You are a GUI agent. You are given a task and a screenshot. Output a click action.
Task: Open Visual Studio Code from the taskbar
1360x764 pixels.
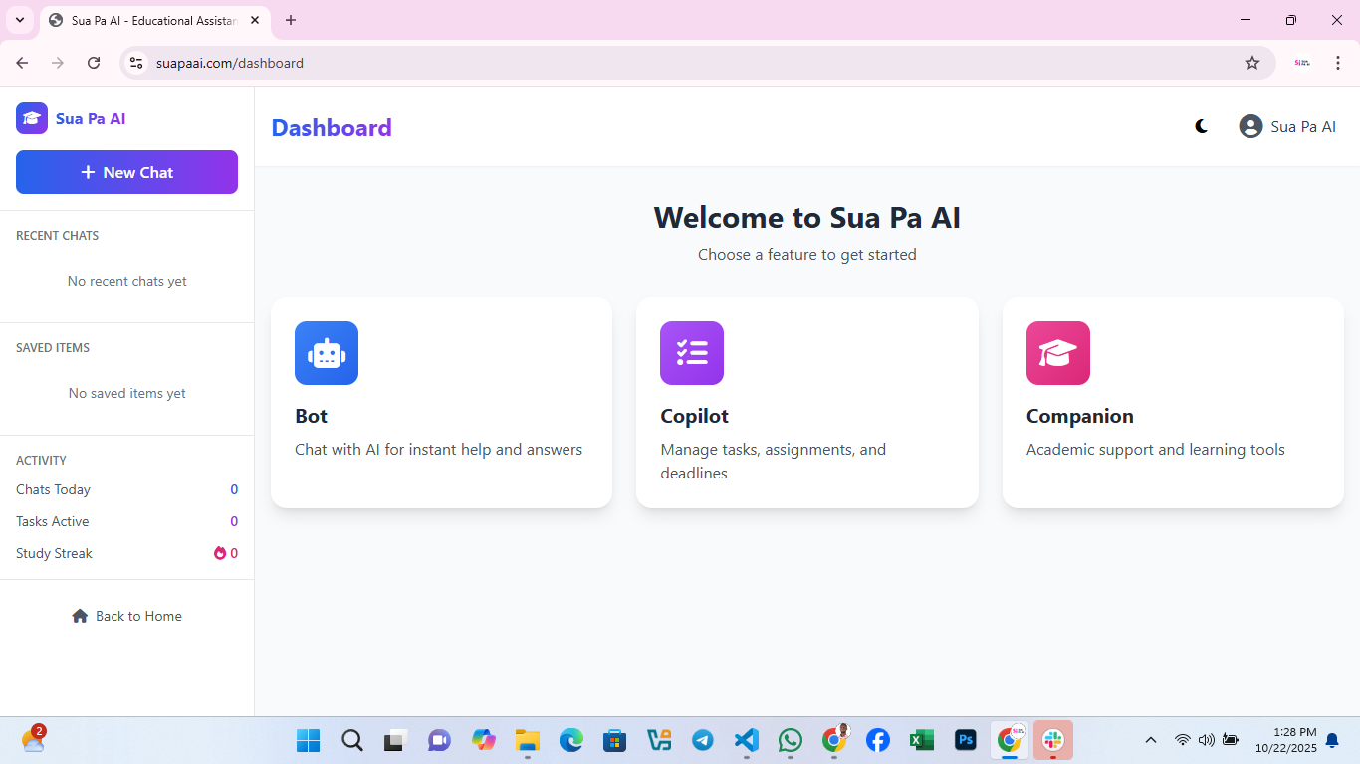(747, 740)
